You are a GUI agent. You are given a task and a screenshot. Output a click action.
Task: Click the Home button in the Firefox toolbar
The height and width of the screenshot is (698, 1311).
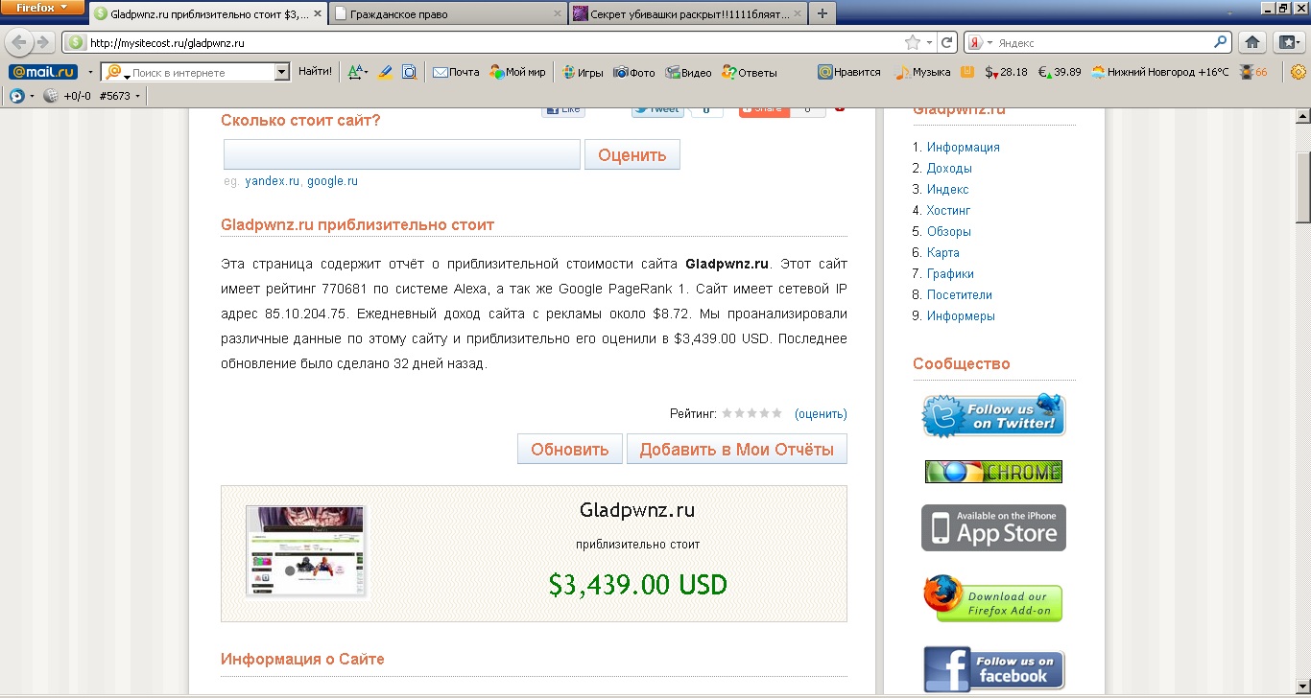click(1251, 42)
